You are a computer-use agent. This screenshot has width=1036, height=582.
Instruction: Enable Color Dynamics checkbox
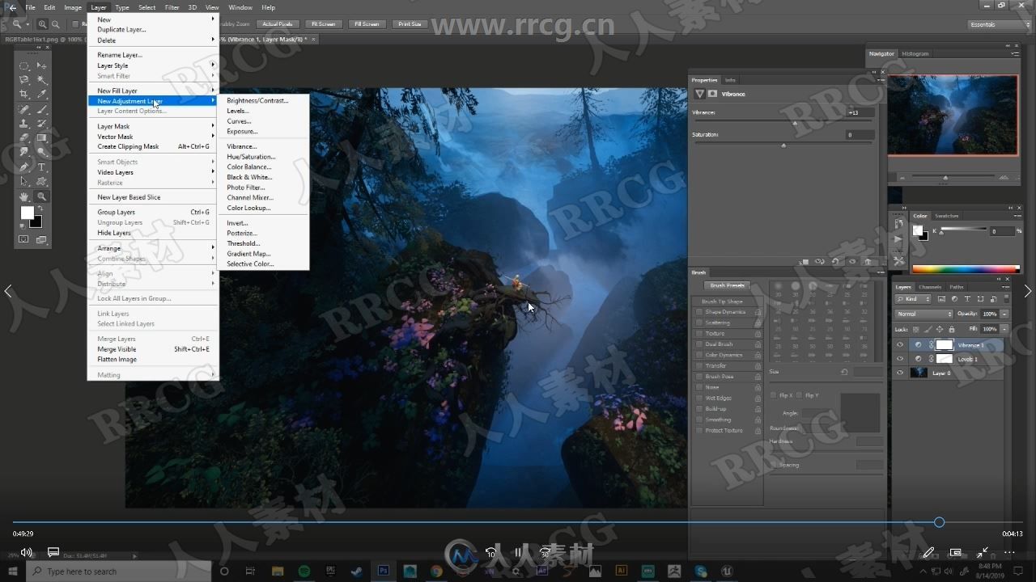click(699, 355)
